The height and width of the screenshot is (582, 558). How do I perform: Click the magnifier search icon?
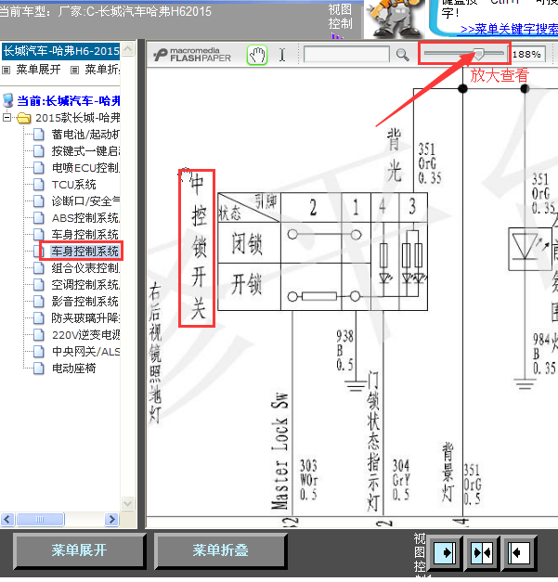pos(402,55)
